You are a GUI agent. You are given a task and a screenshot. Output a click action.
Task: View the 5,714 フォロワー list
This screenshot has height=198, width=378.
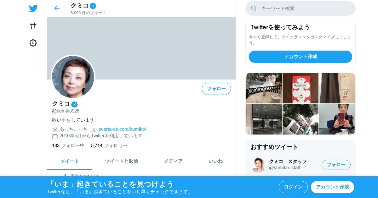(109, 146)
